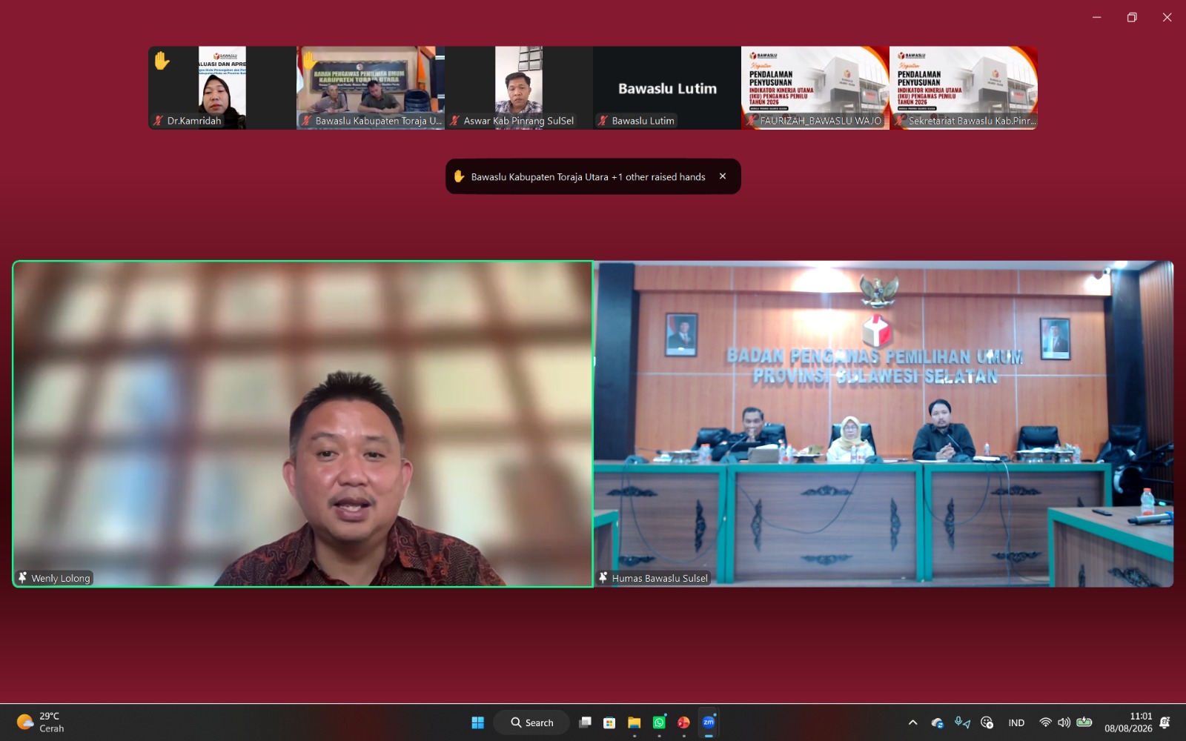
Task: Click the pin icon beside Wenly Lolong
Action: 23,578
